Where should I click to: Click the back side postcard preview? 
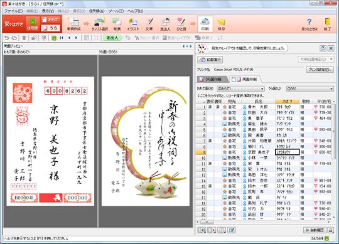[x=146, y=141]
